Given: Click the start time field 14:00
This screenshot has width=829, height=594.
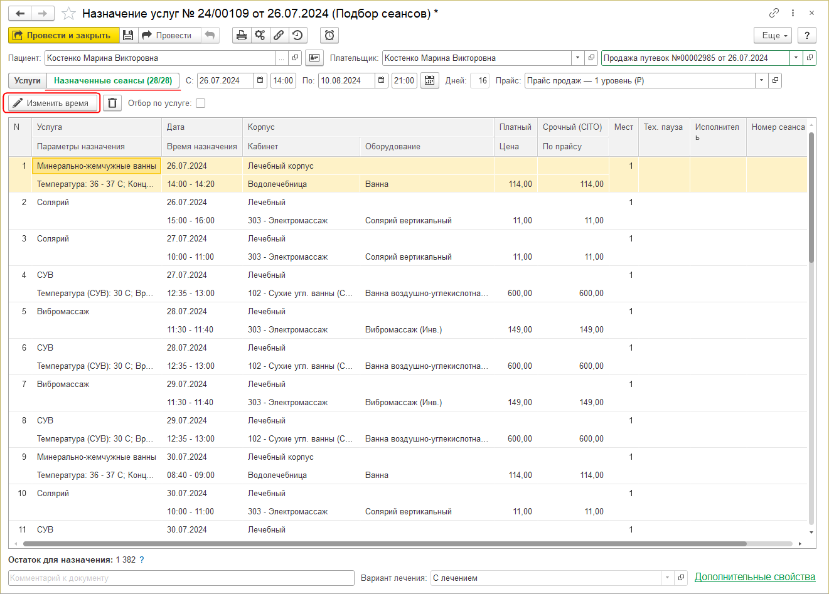Looking at the screenshot, I should tap(283, 80).
